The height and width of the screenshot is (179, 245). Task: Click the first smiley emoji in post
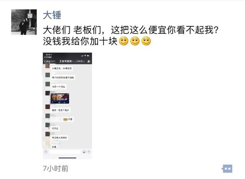point(124,41)
